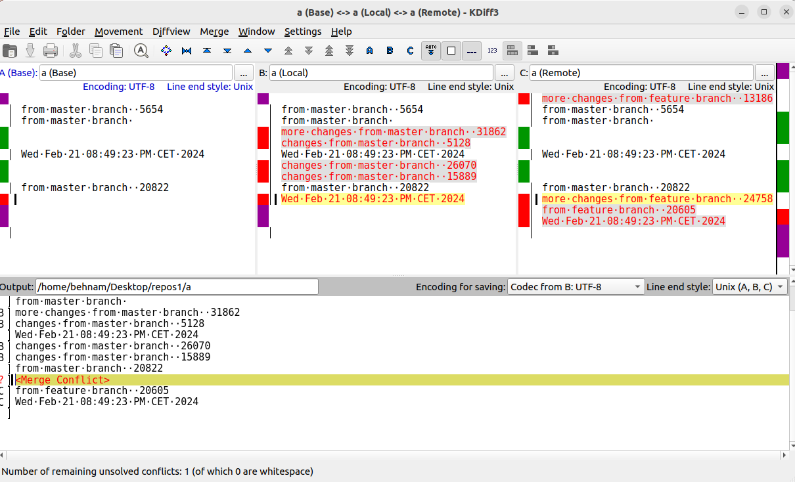Choose source B for current conflict
795x482 pixels.
(390, 51)
